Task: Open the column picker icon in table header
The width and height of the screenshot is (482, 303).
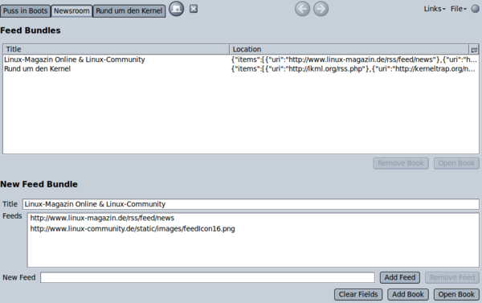Action: (474, 50)
